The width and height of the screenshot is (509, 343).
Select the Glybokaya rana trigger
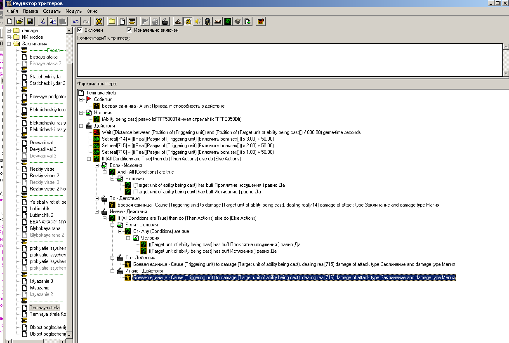(x=45, y=228)
